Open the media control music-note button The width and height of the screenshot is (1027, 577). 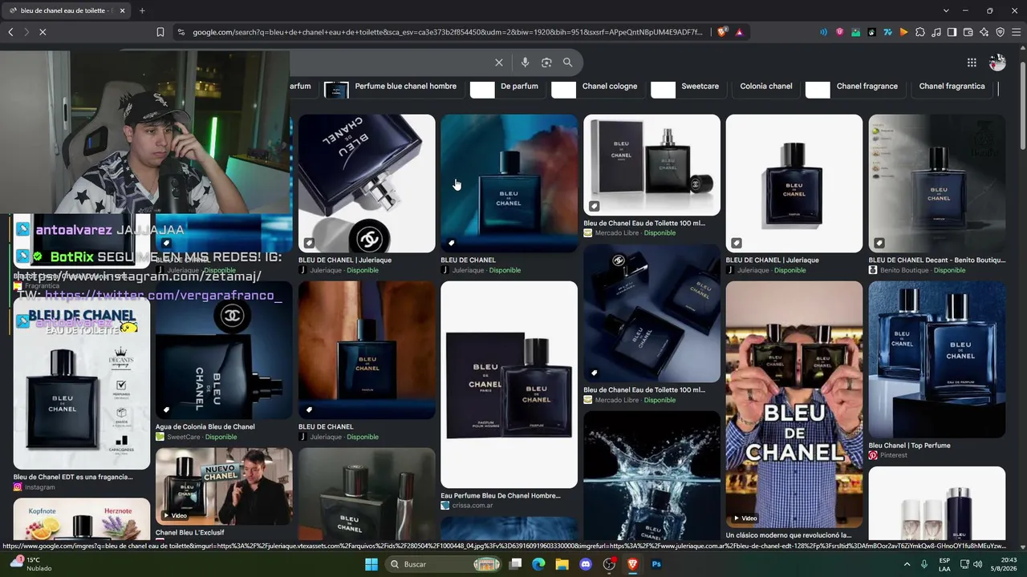pos(936,32)
